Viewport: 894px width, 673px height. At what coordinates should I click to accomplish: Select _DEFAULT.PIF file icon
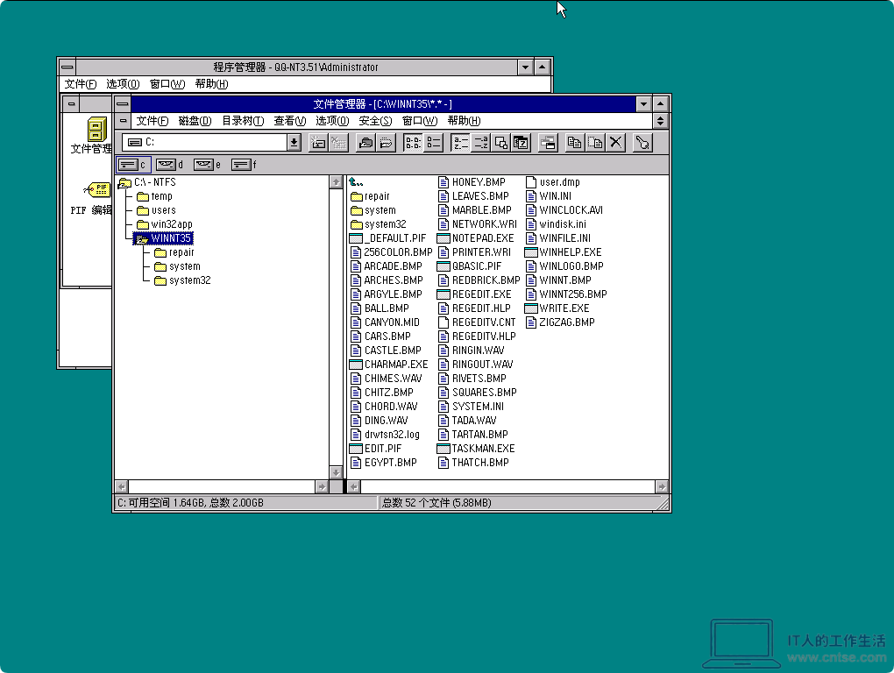pos(356,238)
